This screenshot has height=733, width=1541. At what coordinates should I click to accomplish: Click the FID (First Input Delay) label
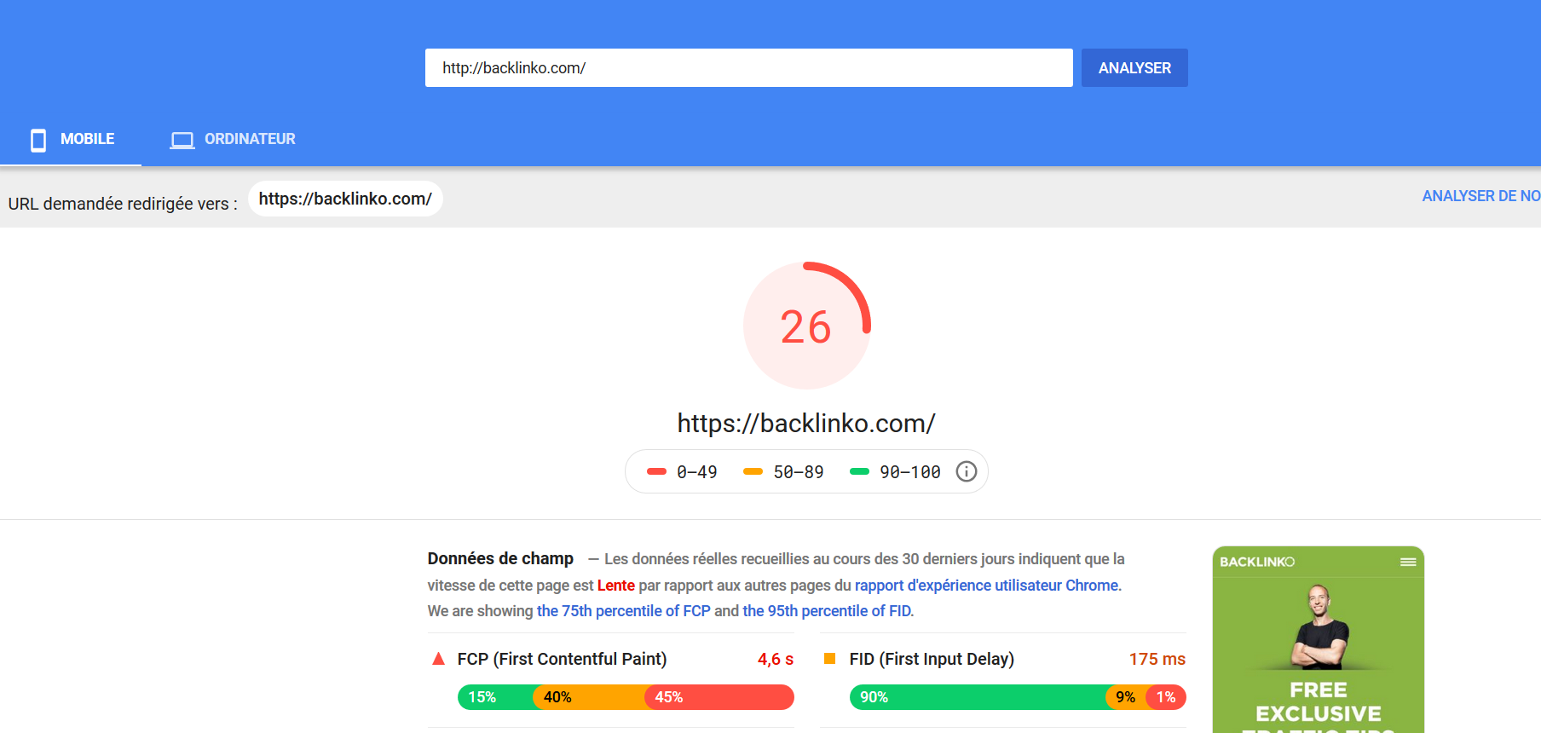(932, 659)
